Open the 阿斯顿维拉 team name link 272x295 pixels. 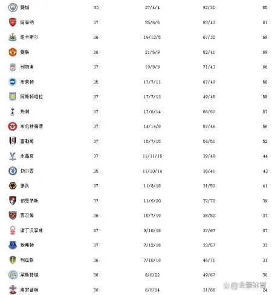click(31, 97)
